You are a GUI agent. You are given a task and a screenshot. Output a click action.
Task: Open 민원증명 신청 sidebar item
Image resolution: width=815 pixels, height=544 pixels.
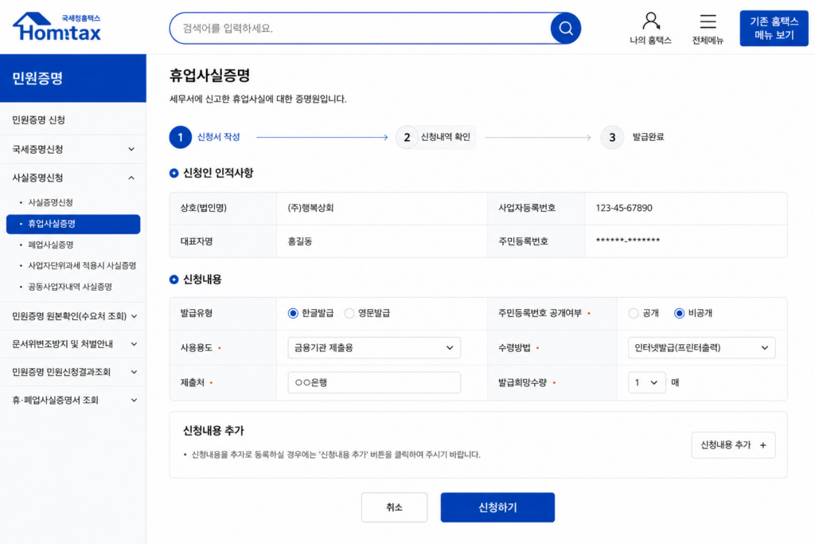pos(72,120)
